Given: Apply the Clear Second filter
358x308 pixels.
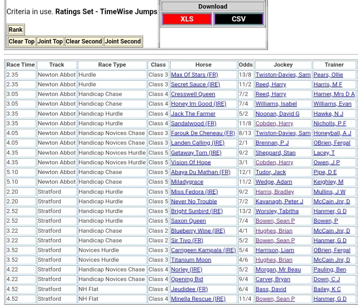Looking at the screenshot, I should pos(84,42).
